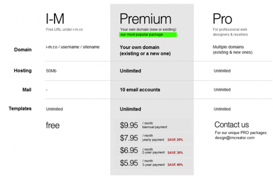Select the Templates row label

20,108
